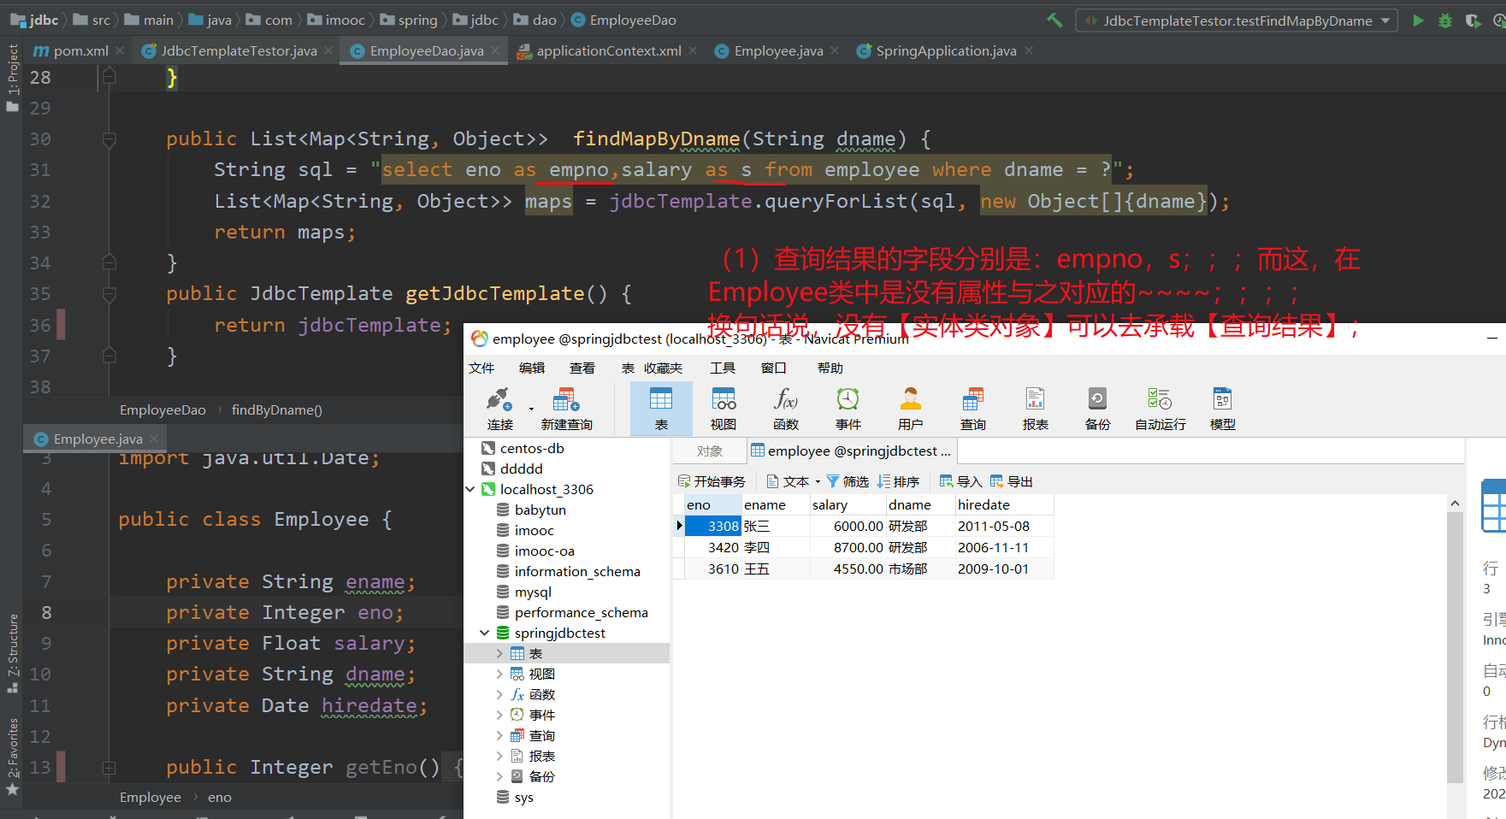Open Navicat 查看 menu

tap(582, 368)
